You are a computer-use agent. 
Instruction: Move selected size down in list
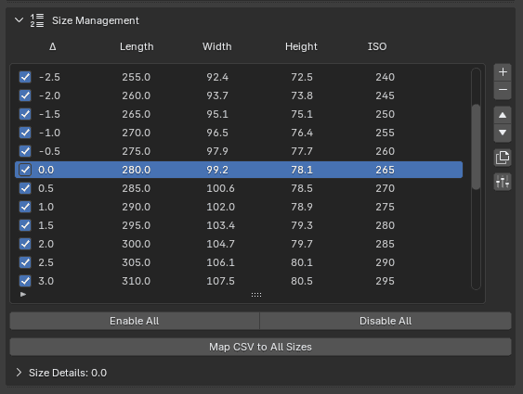point(503,133)
